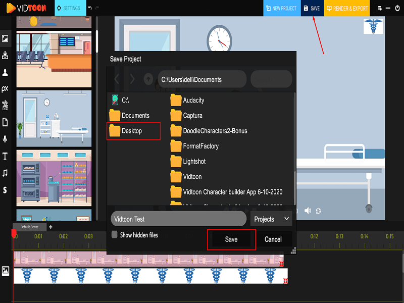
Task: Click the Vidtoon logo
Action: click(26, 8)
